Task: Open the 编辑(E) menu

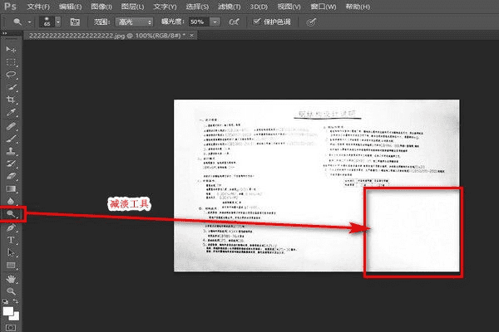Action: [x=71, y=7]
